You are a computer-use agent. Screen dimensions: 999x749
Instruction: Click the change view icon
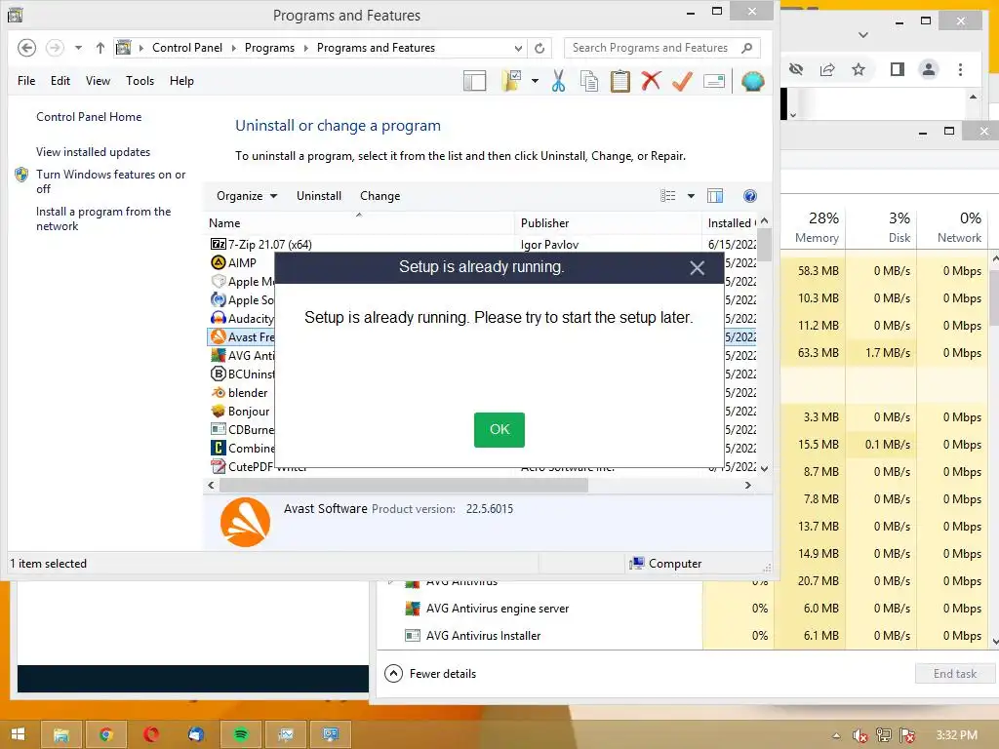click(667, 195)
